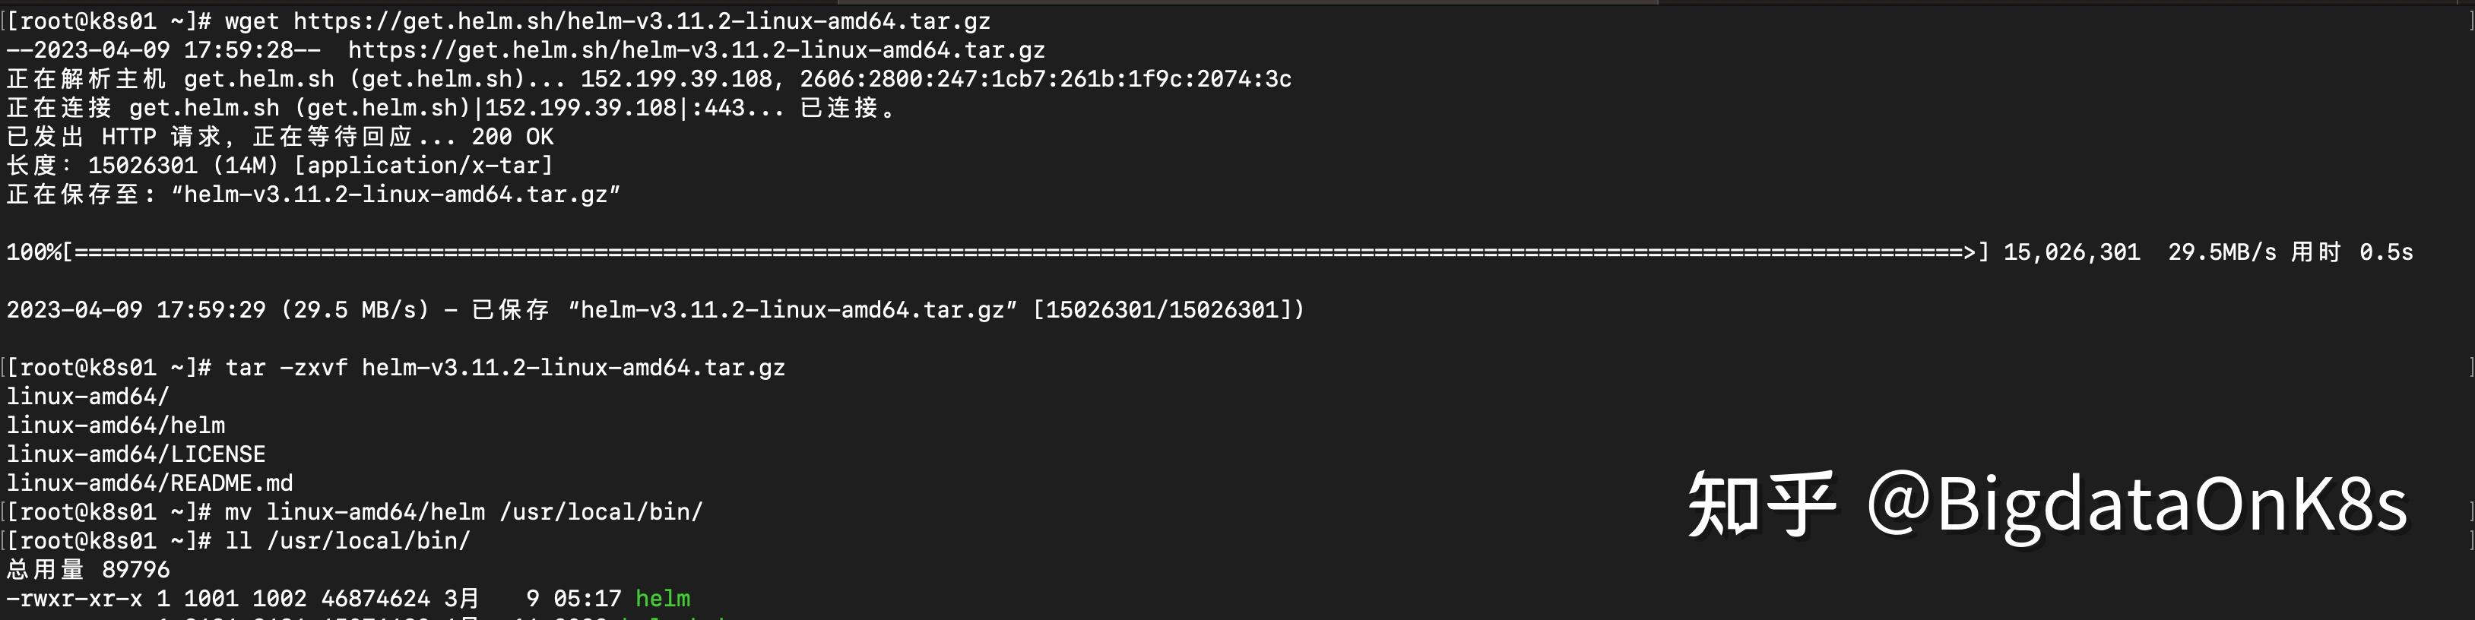The image size is (2475, 620).
Task: Click the '总用量 89796' total line
Action: coord(88,569)
